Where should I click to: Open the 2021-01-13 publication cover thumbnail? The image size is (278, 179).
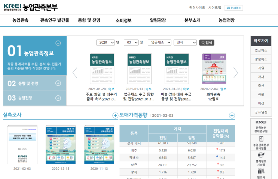pos(139,69)
